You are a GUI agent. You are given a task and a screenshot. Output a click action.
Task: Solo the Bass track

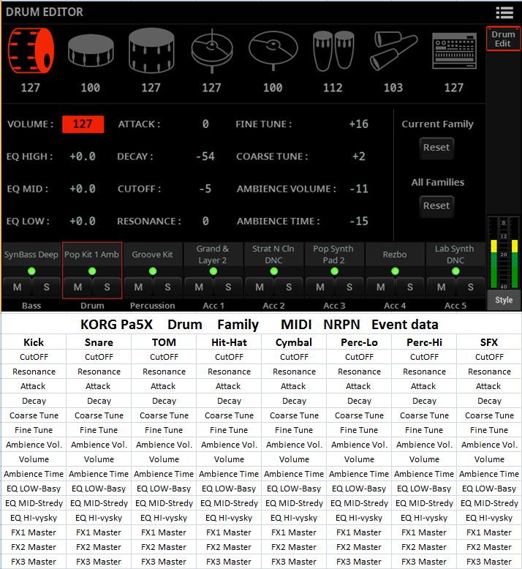(47, 287)
